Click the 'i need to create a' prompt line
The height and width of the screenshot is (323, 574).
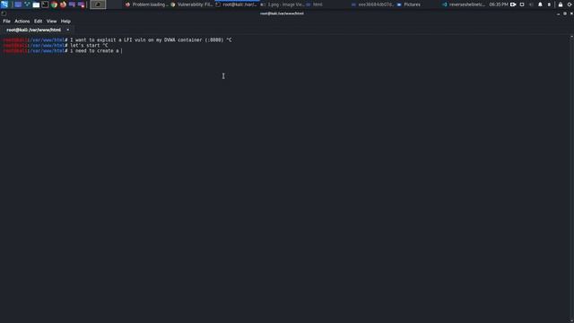pos(62,51)
